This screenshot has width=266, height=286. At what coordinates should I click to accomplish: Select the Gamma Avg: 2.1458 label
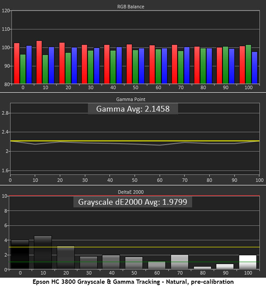coord(133,109)
